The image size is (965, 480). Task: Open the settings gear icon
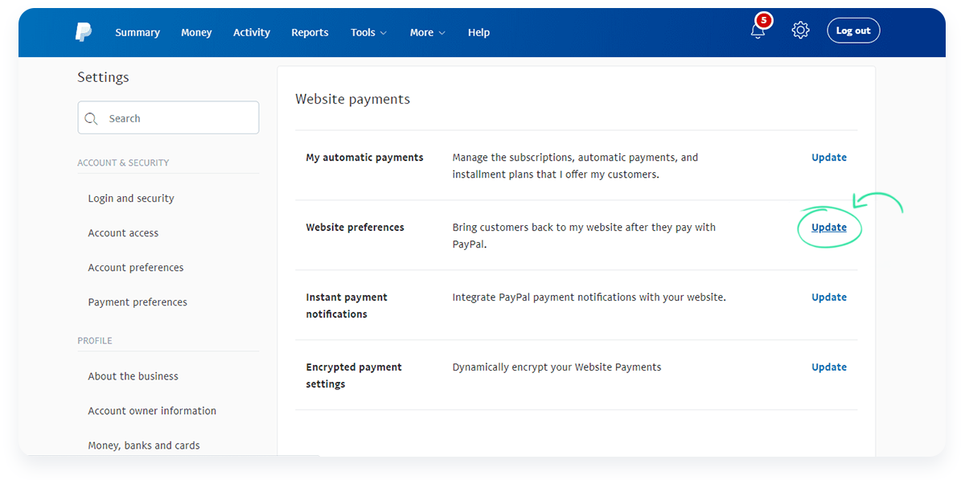click(x=800, y=31)
